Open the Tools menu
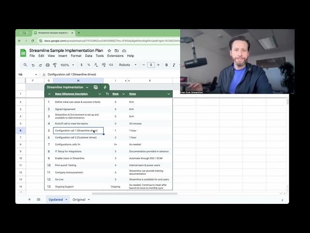The width and height of the screenshot is (310, 233). 100,56
